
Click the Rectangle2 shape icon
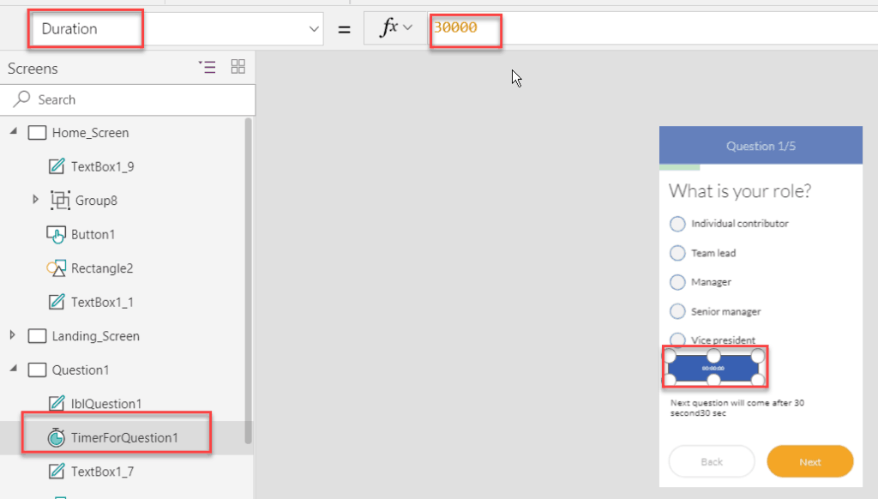pyautogui.click(x=56, y=268)
